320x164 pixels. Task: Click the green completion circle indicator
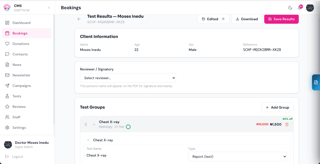pos(128,127)
